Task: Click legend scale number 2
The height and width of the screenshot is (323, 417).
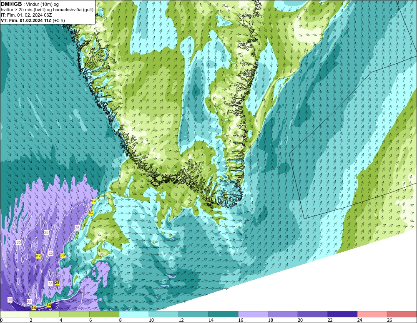Action: click(x=31, y=320)
